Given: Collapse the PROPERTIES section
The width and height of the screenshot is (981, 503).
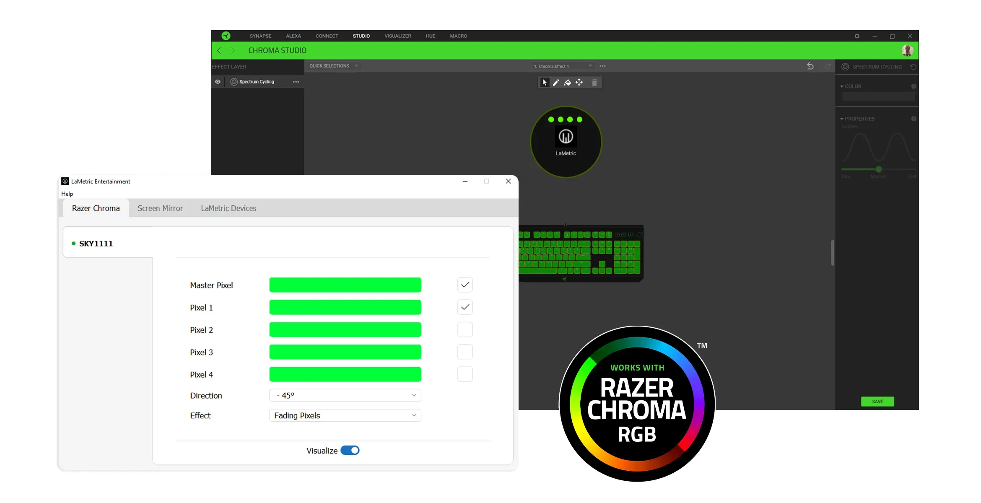Looking at the screenshot, I should pyautogui.click(x=843, y=119).
